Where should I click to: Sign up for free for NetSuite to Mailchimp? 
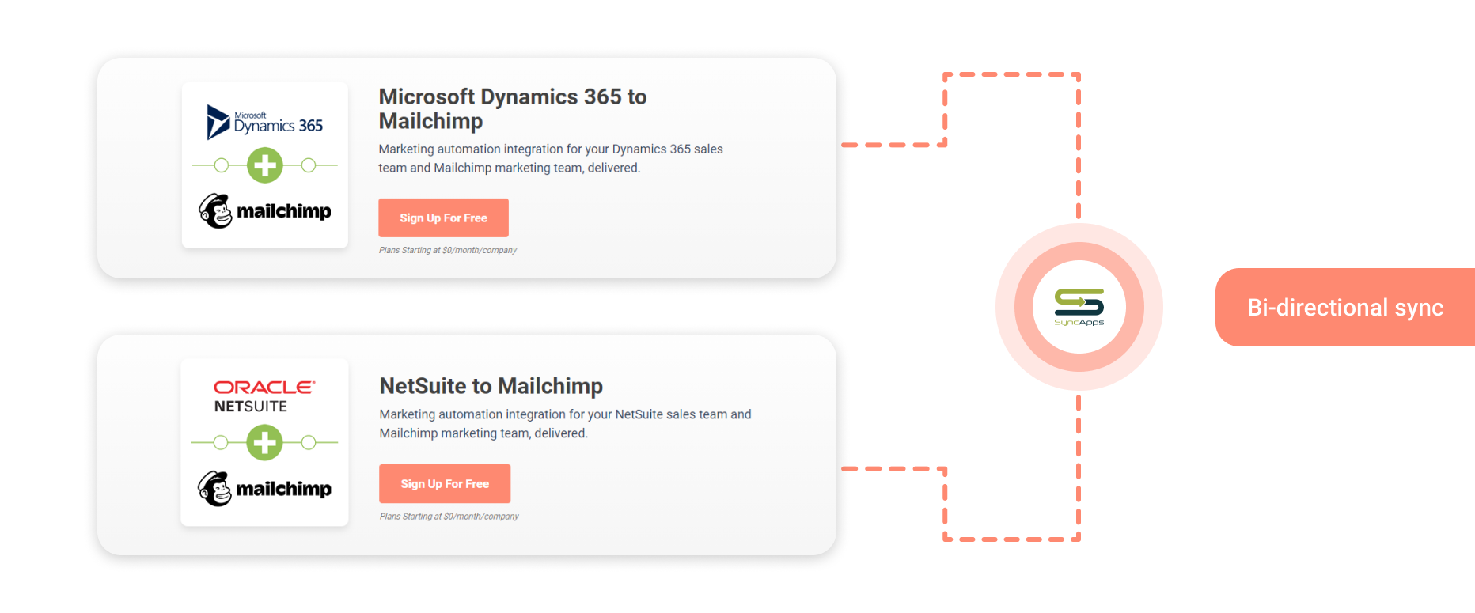pos(445,483)
